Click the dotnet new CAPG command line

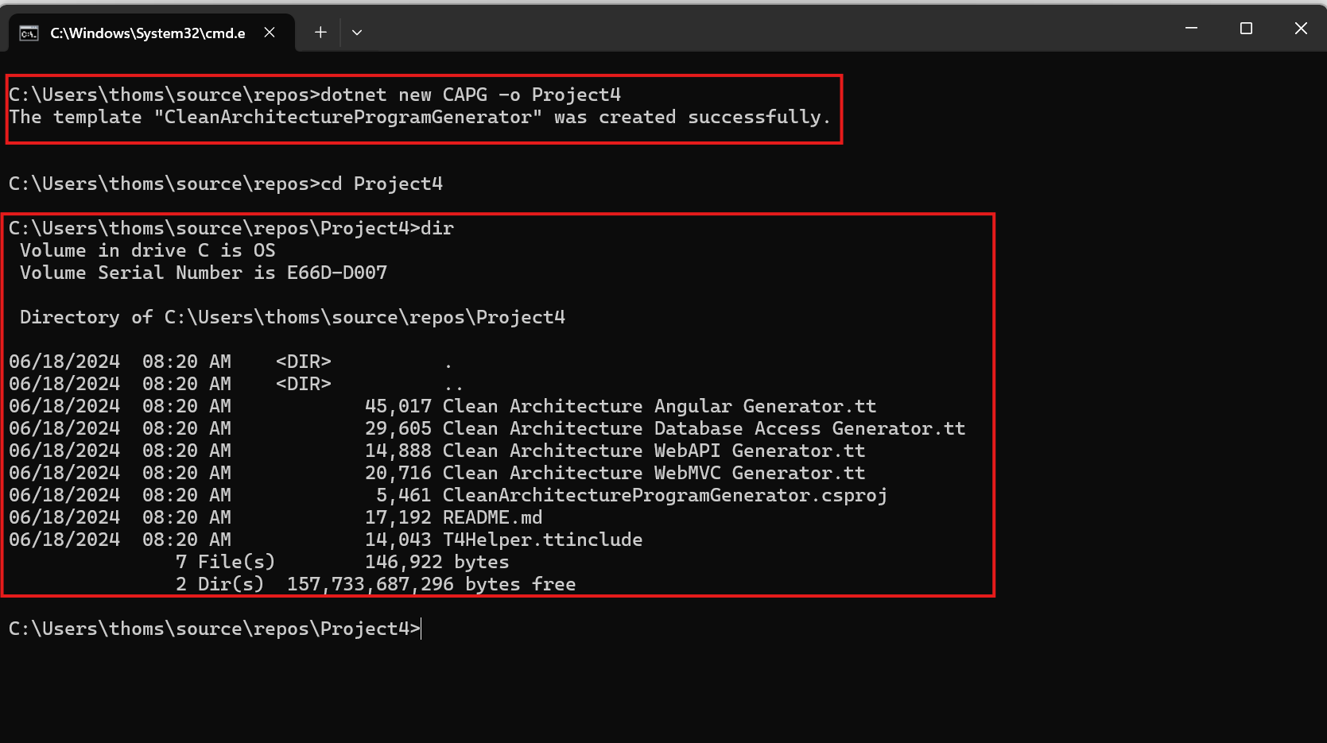coord(315,95)
